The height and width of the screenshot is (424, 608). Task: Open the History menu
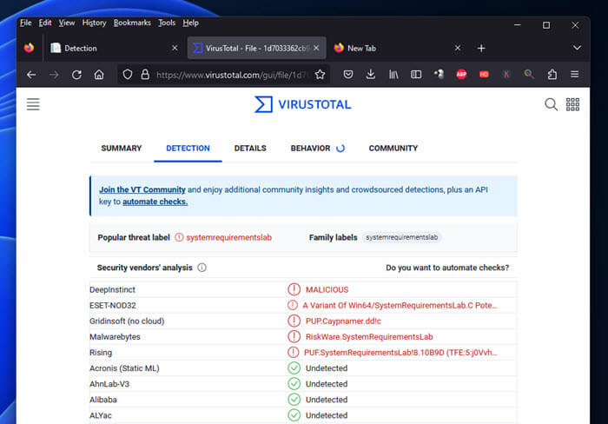click(94, 23)
